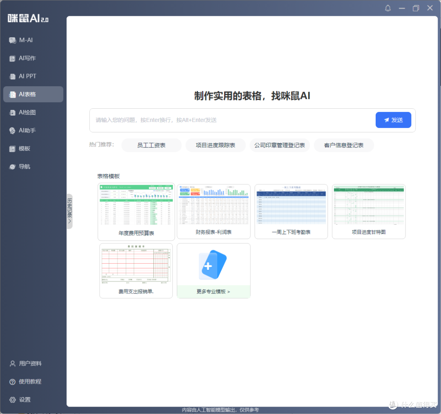Minimize the 咪鼠AI window

pyautogui.click(x=402, y=8)
